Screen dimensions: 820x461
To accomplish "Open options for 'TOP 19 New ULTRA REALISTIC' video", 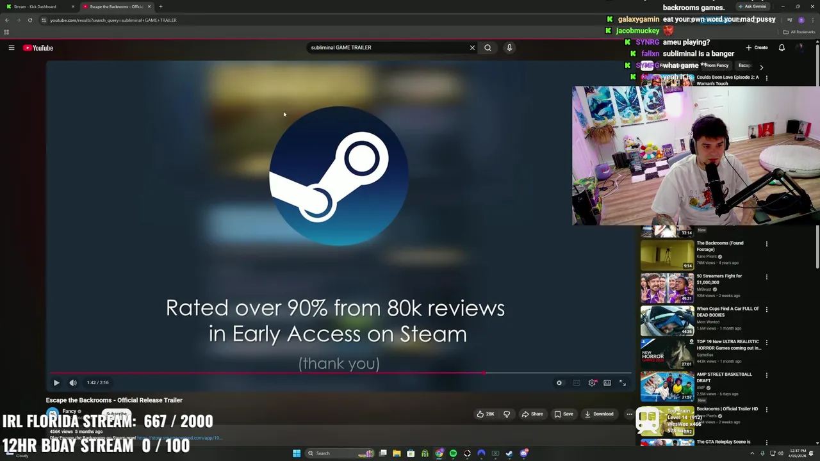I will (766, 343).
